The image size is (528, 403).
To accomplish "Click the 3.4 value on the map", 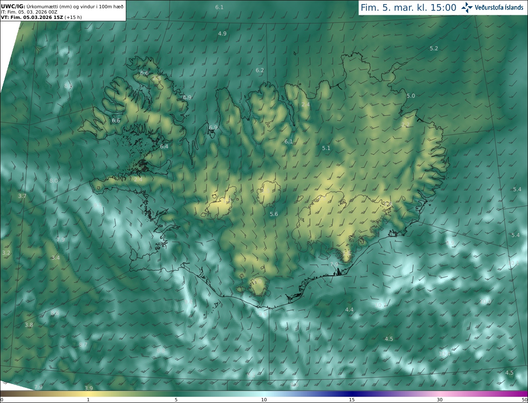I will click(x=56, y=258).
